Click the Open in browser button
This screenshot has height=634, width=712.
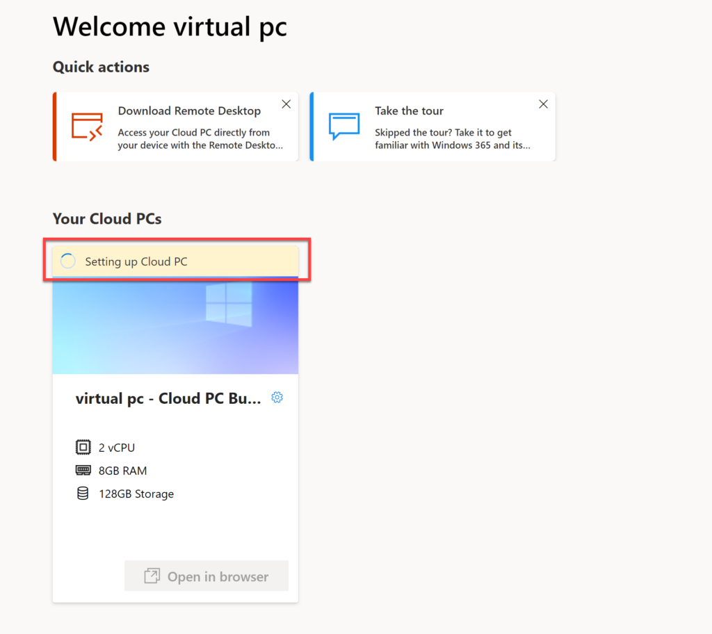click(207, 576)
